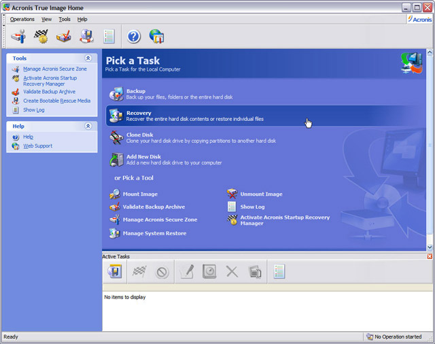The image size is (435, 344).
Task: Click the sidebar Show Log icon
Action: (16, 110)
